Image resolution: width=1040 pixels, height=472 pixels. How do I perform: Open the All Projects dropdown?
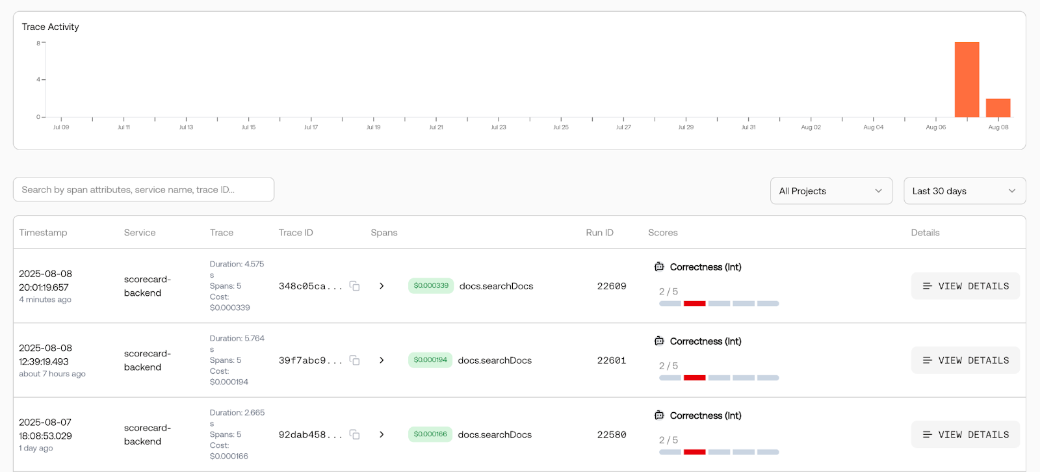point(831,191)
